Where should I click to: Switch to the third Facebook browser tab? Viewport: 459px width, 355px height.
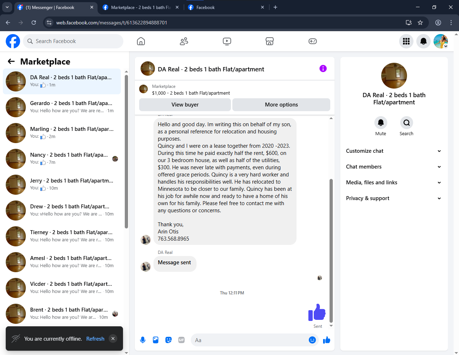227,7
